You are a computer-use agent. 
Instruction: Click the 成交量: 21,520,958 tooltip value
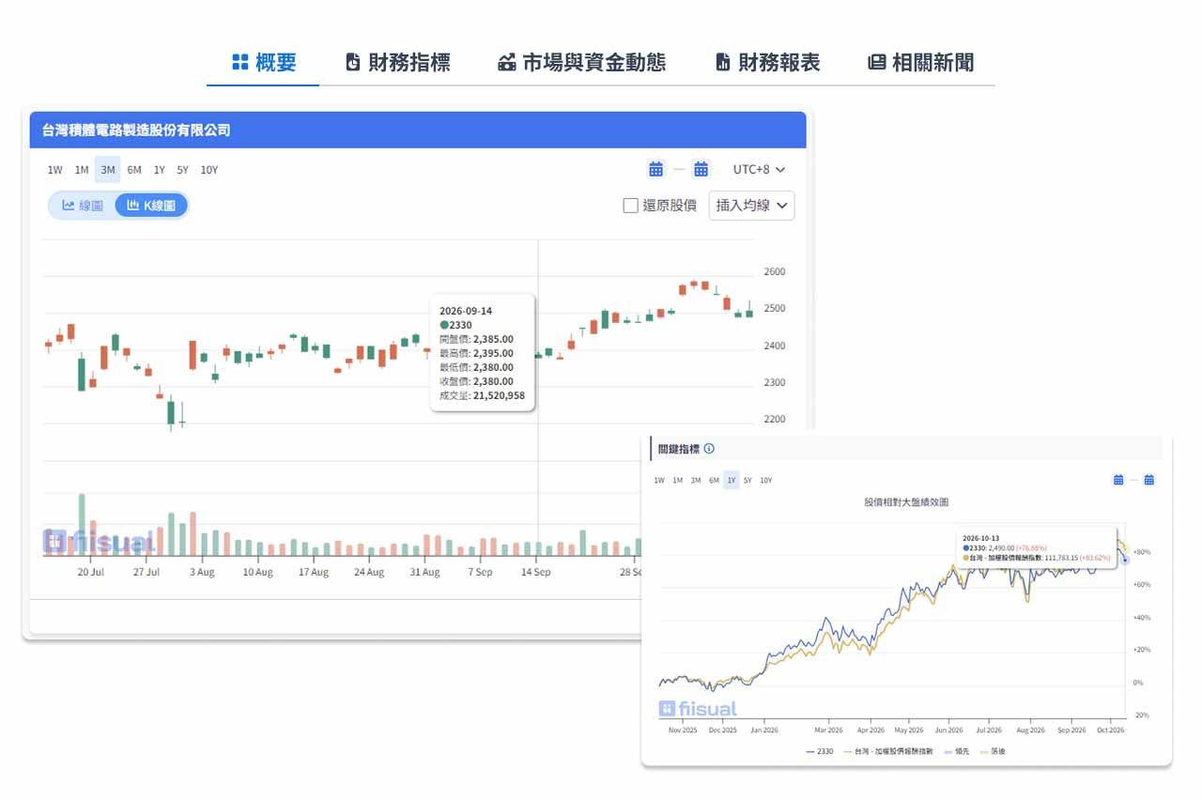click(483, 395)
